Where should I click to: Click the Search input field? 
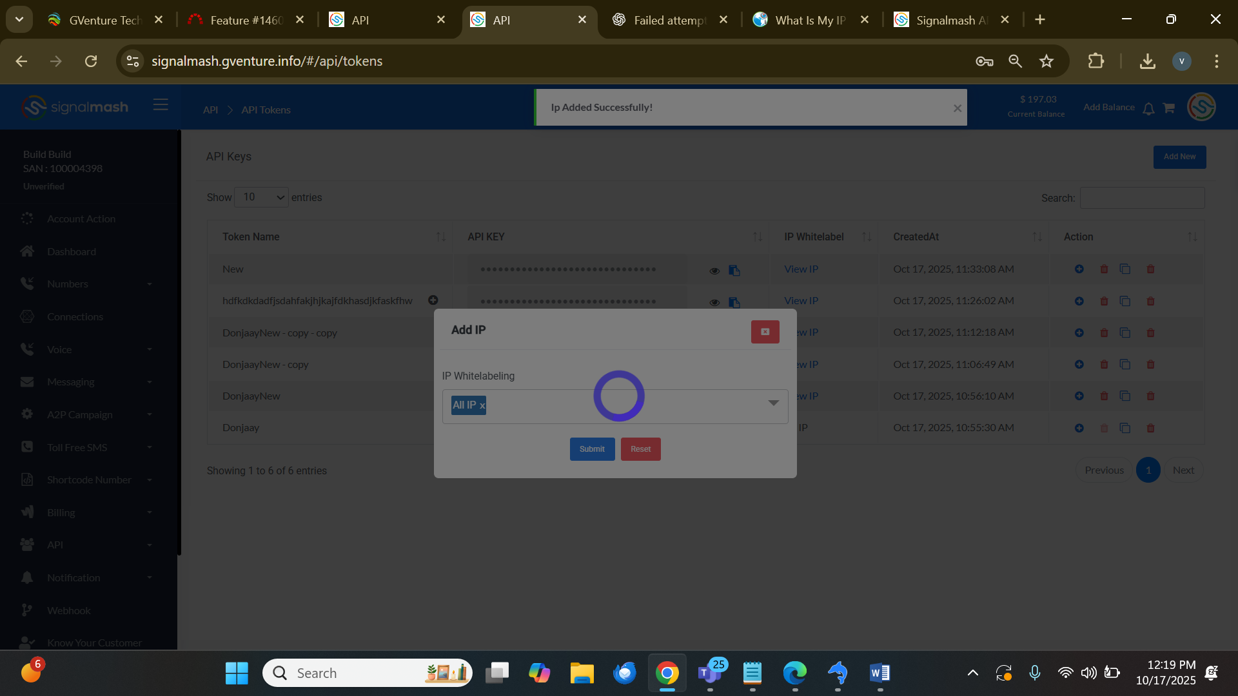[x=1142, y=198]
